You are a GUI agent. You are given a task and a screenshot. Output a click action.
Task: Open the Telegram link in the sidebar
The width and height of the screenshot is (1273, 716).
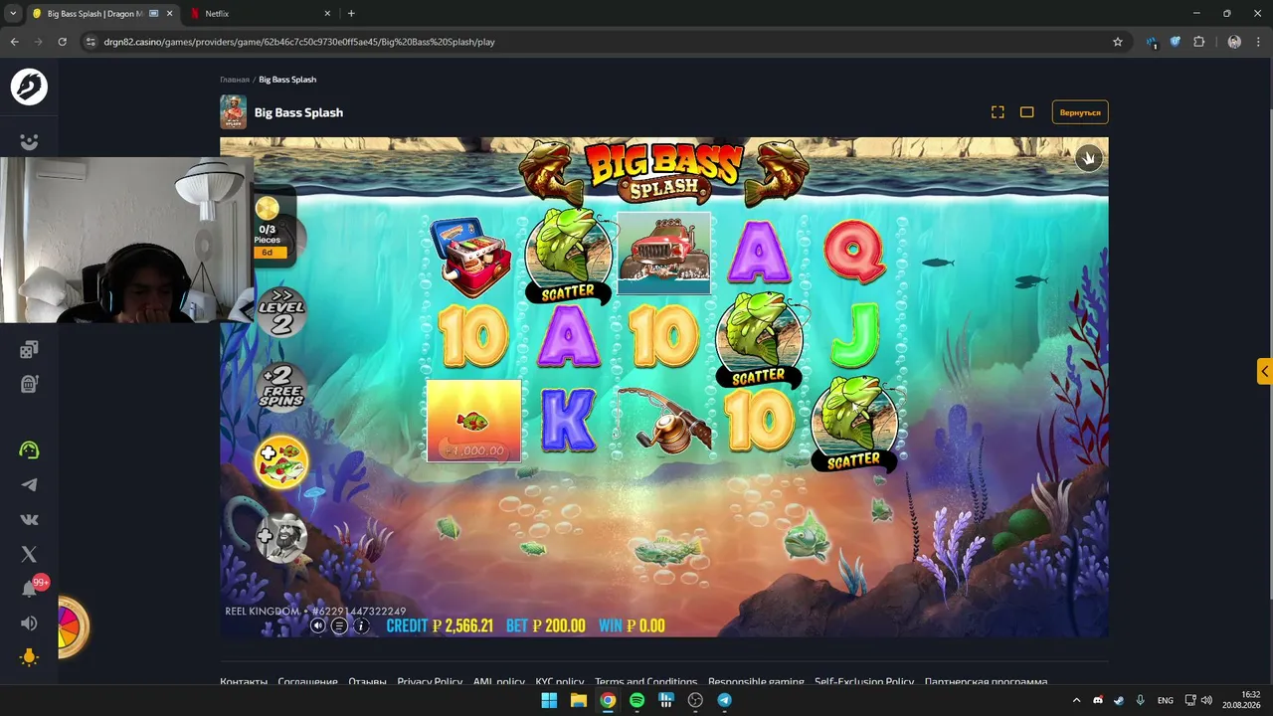point(29,484)
